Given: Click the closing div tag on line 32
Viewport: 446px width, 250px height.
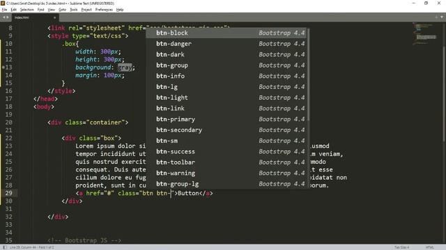Looking at the screenshot, I should pyautogui.click(x=58, y=217).
